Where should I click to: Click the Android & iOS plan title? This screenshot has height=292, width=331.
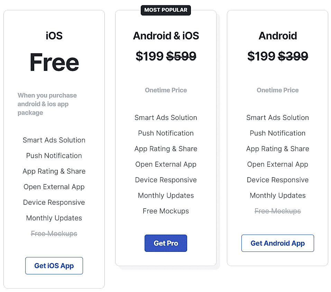(x=166, y=36)
